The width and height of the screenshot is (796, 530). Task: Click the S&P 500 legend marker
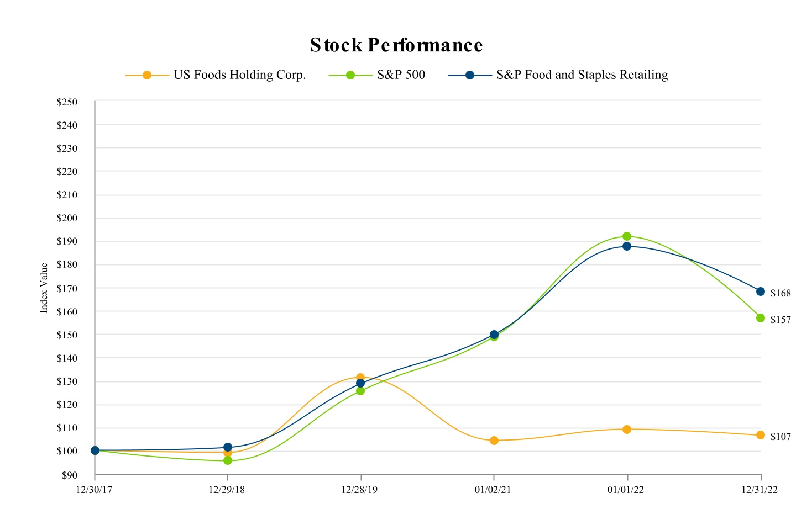(x=350, y=75)
